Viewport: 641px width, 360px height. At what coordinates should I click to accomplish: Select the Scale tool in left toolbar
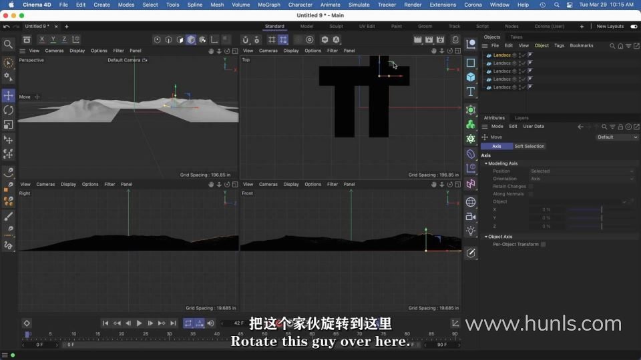click(x=8, y=125)
